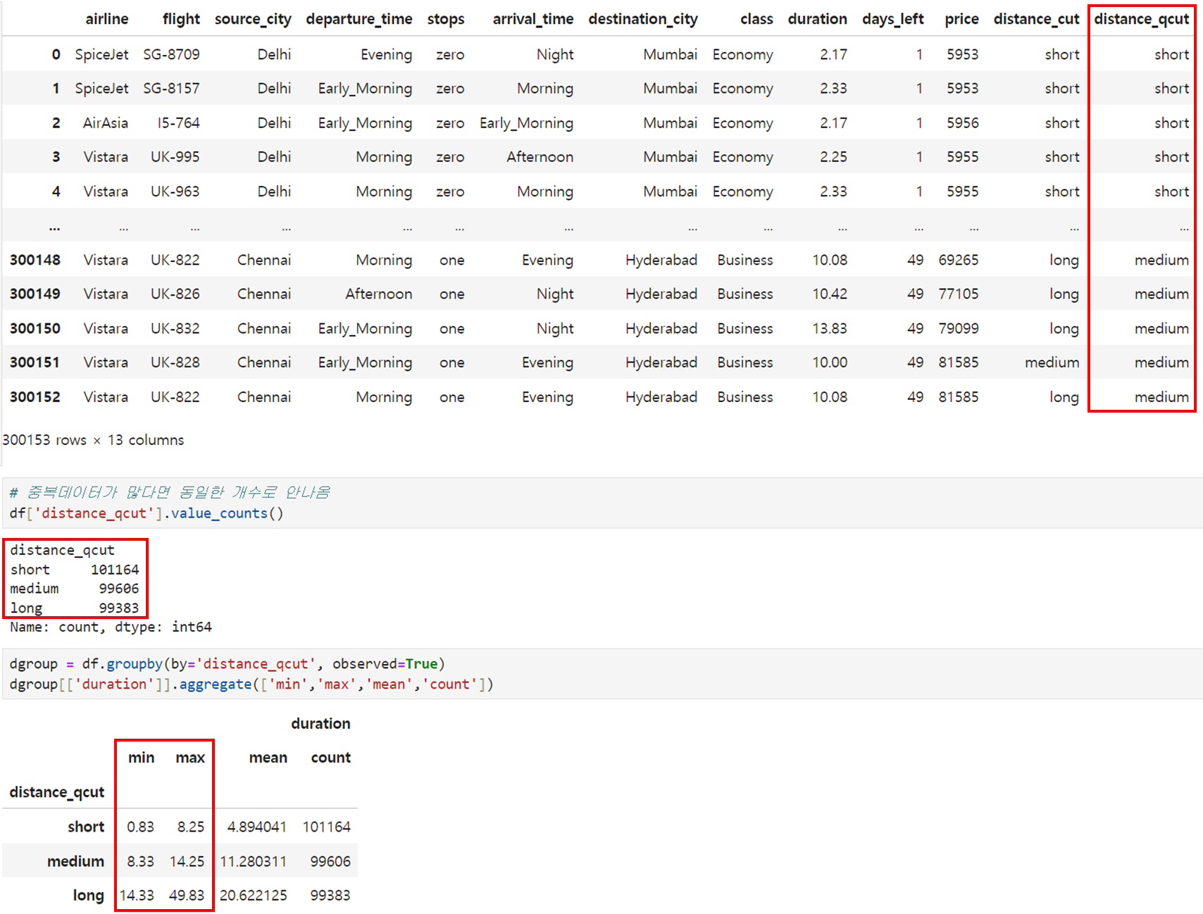Click the 'airline' column header
Viewport: 1203px width, 914px height.
[107, 19]
